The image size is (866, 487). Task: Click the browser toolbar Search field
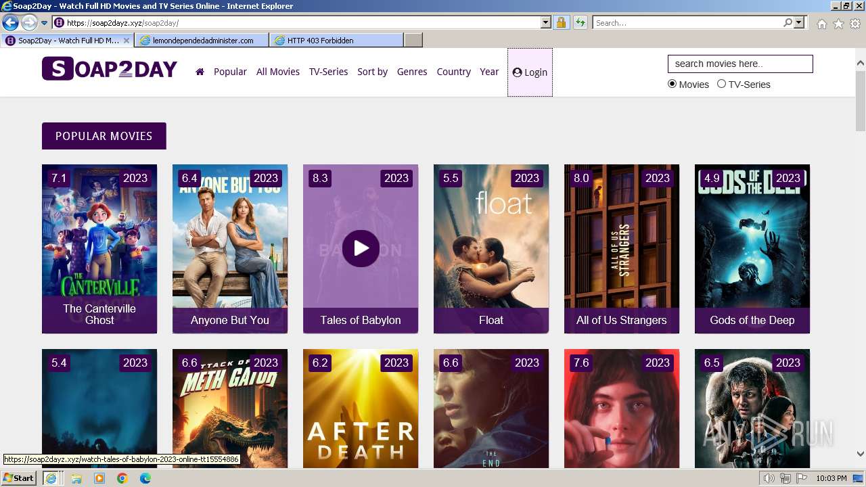(x=687, y=23)
